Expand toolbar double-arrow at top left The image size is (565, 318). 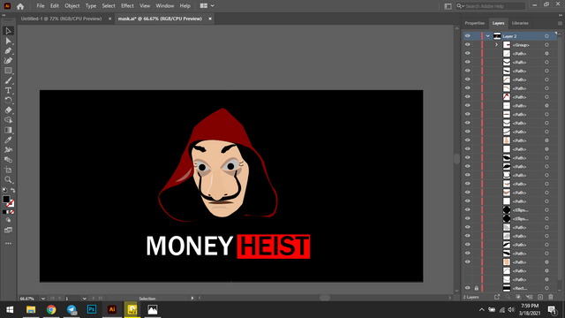[x=4, y=15]
